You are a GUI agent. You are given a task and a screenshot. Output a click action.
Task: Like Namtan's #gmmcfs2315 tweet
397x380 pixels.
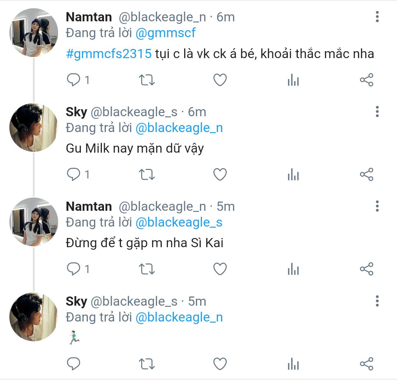220,80
